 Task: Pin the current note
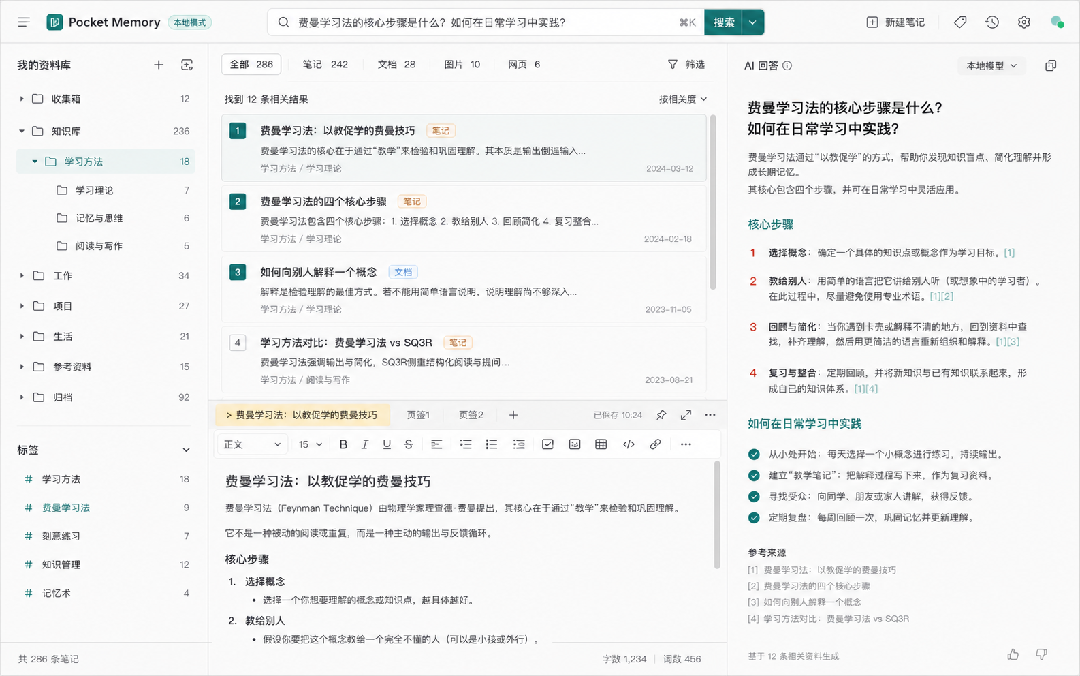coord(661,415)
